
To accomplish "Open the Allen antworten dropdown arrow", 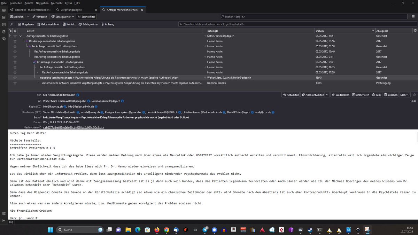I will (x=327, y=95).
